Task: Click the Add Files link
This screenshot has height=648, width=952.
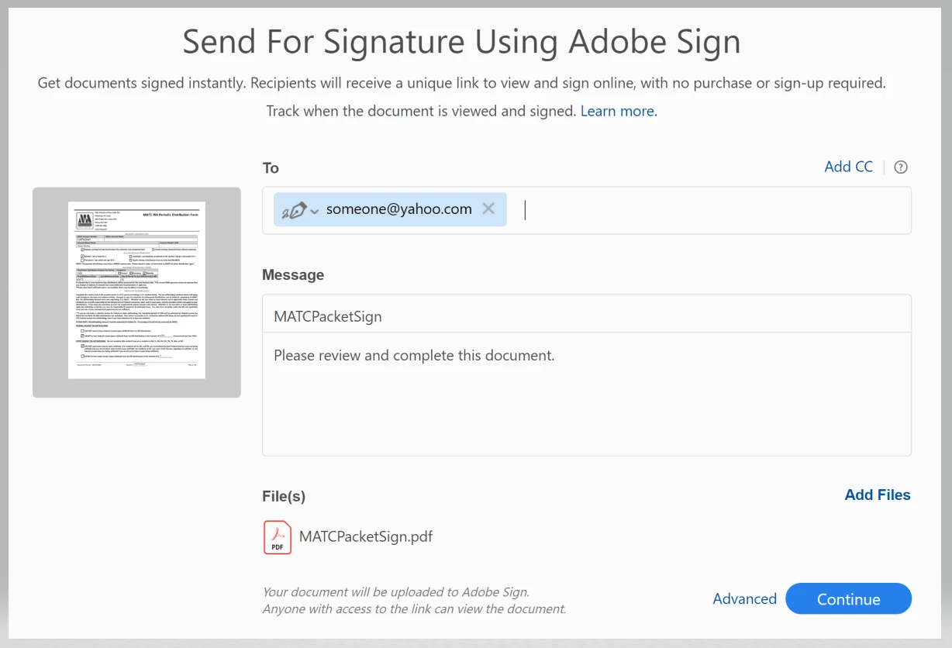Action: (x=878, y=495)
